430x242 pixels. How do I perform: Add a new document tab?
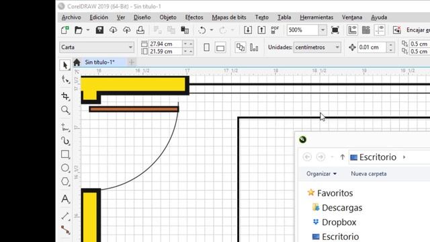pos(132,63)
